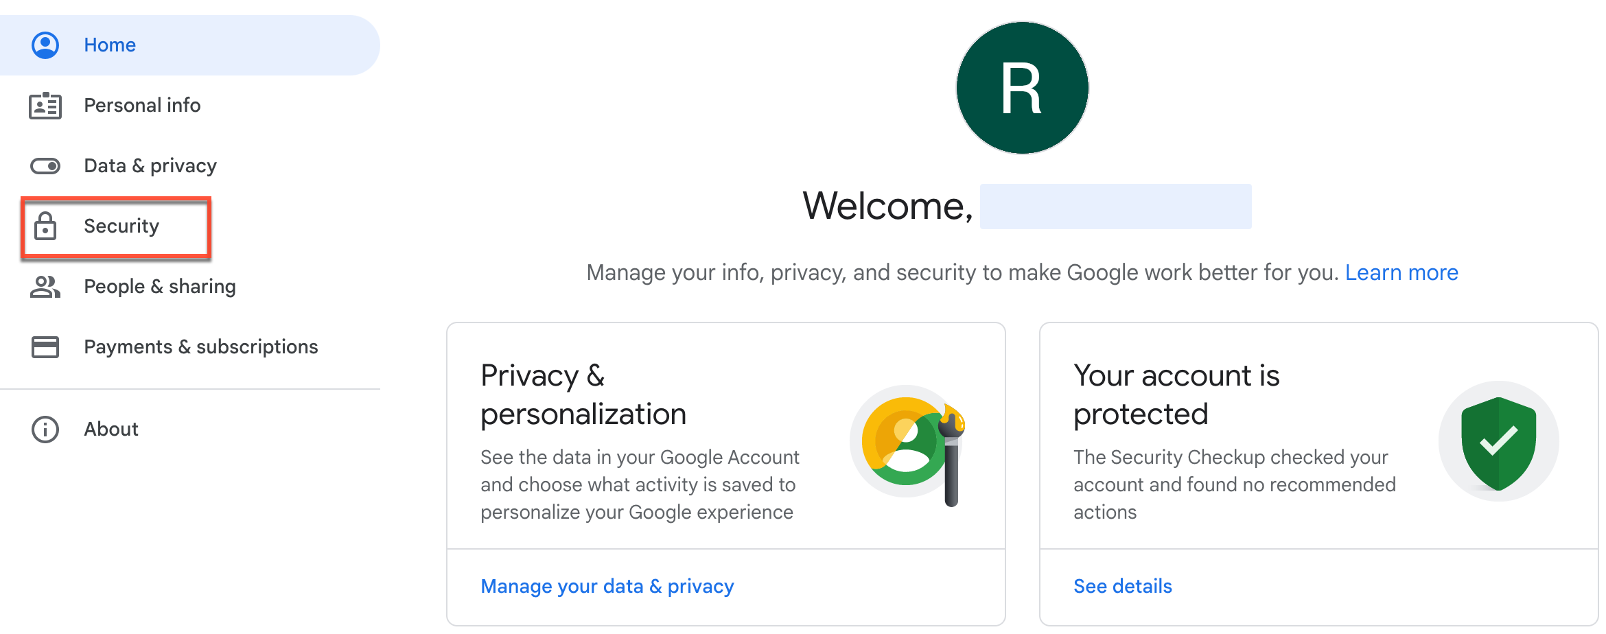
Task: Open the Home menu item
Action: pyautogui.click(x=190, y=45)
